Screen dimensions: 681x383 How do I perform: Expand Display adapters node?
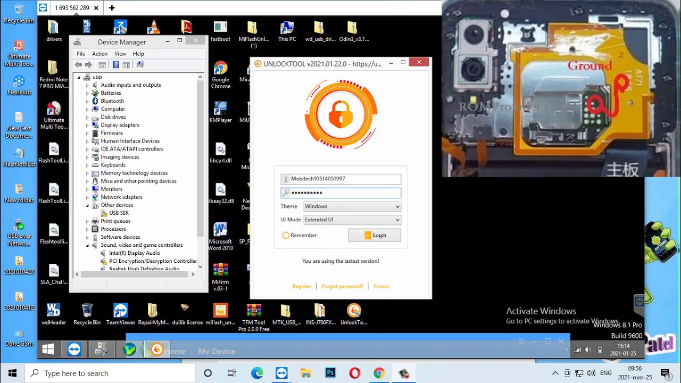coord(88,125)
